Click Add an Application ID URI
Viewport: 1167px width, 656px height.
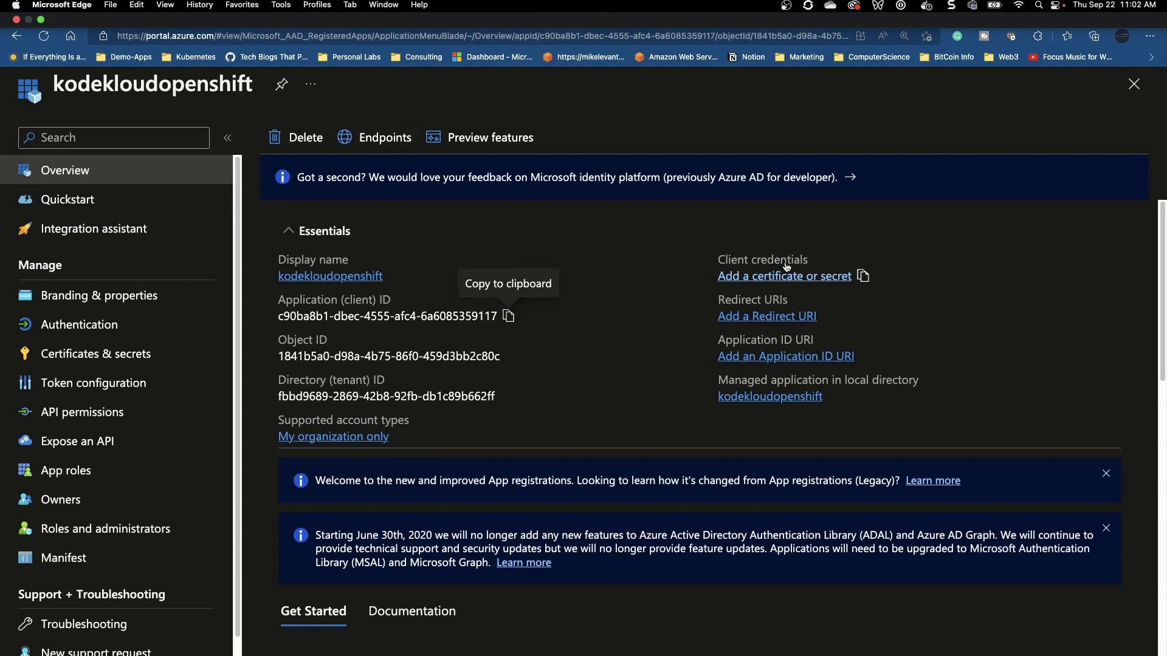pyautogui.click(x=786, y=356)
